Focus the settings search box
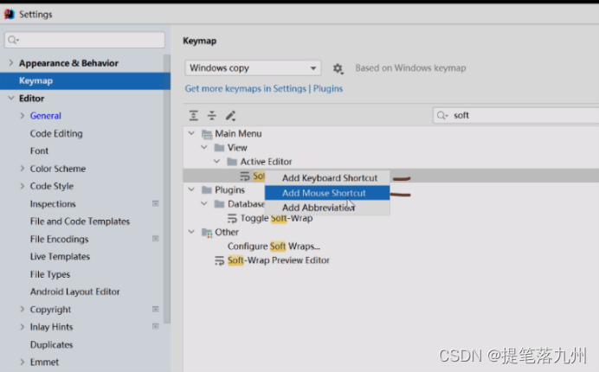This screenshot has height=372, width=599. (85, 40)
